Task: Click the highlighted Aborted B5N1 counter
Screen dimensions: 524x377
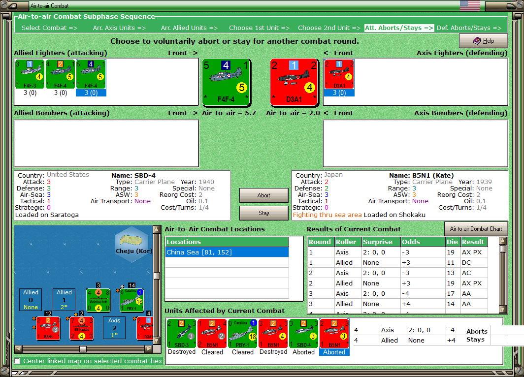Action: 334,334
